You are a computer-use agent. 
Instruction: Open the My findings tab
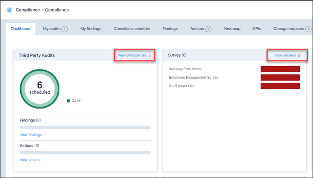91,29
